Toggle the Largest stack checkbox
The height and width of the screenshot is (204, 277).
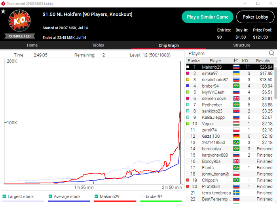coord(4,196)
